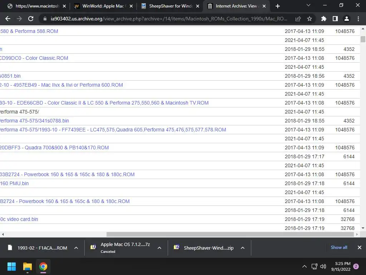Image resolution: width=366 pixels, height=275 pixels.
Task: View site info via the lock icon
Action: tap(45, 19)
